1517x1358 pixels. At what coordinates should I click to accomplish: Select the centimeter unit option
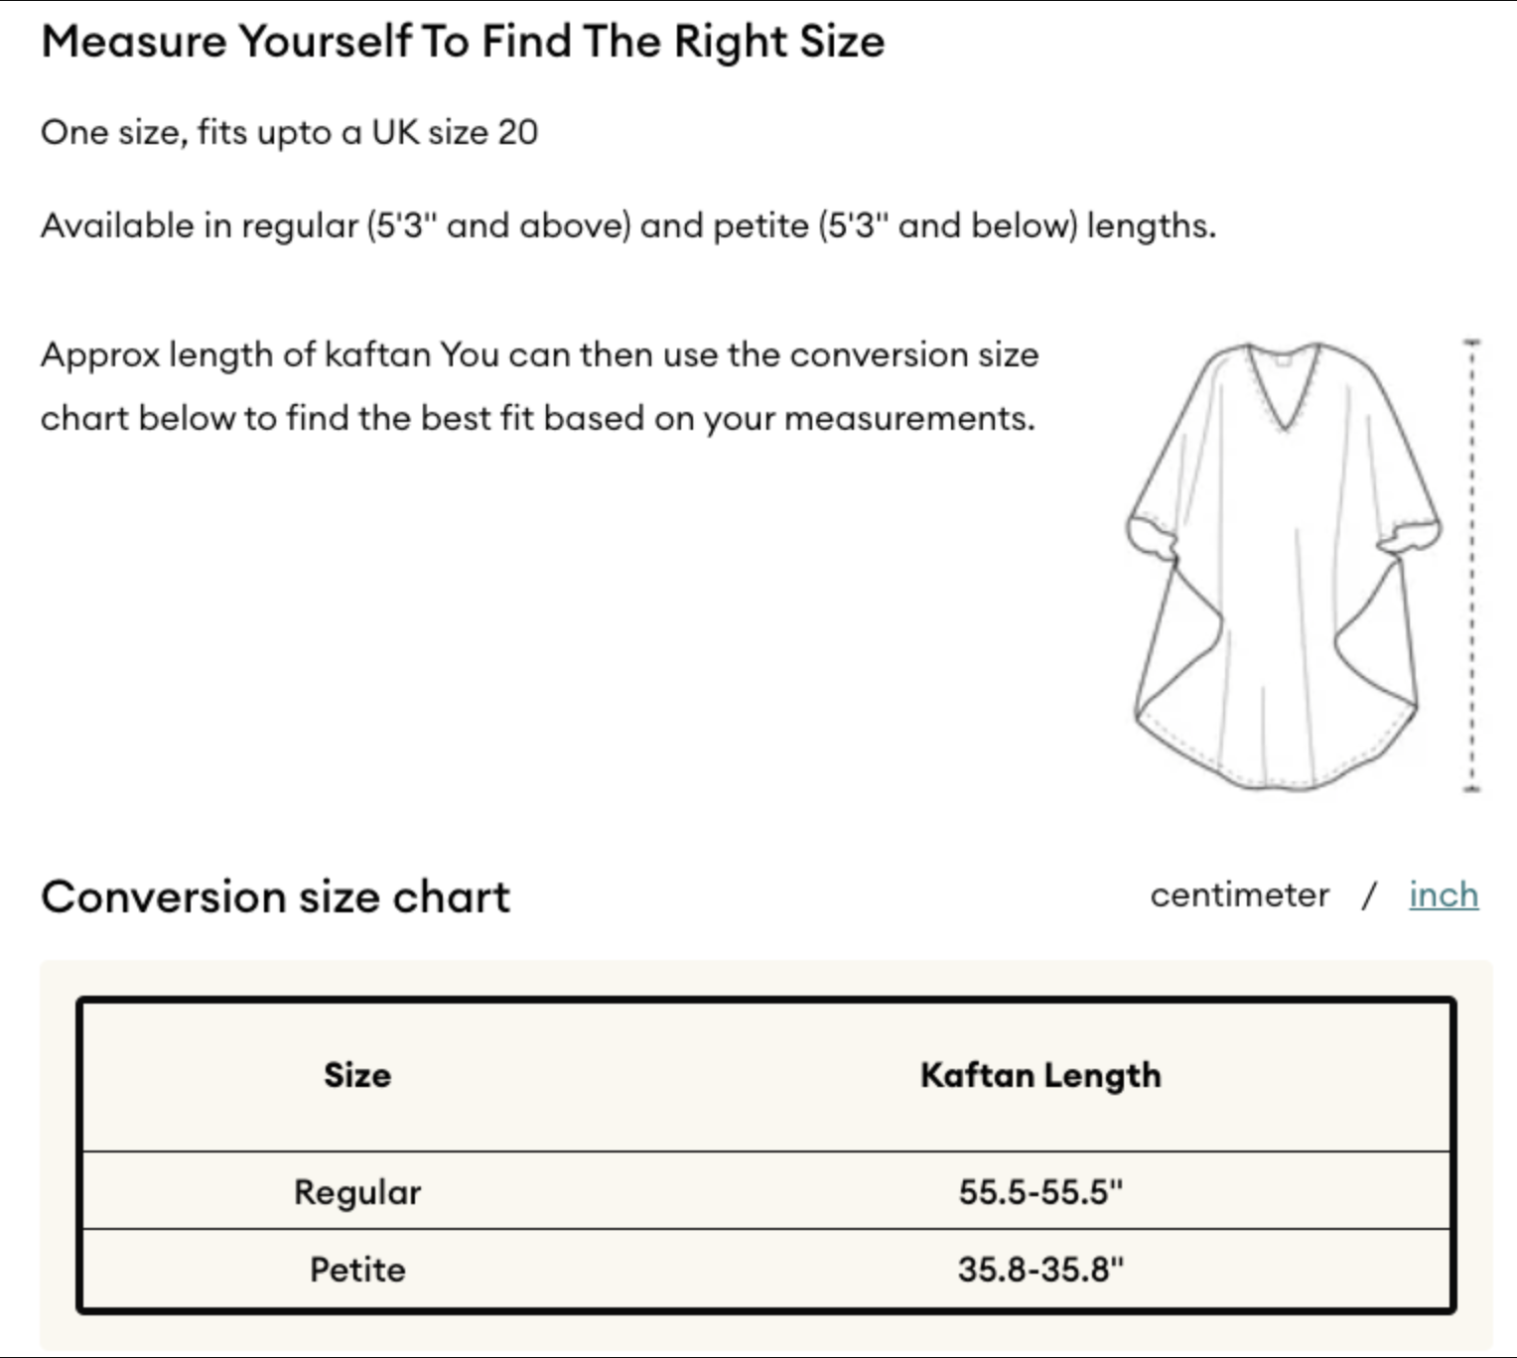coord(1239,894)
